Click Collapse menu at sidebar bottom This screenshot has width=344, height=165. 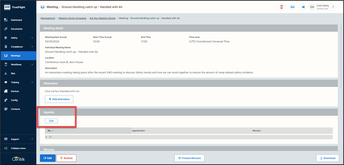point(18,148)
